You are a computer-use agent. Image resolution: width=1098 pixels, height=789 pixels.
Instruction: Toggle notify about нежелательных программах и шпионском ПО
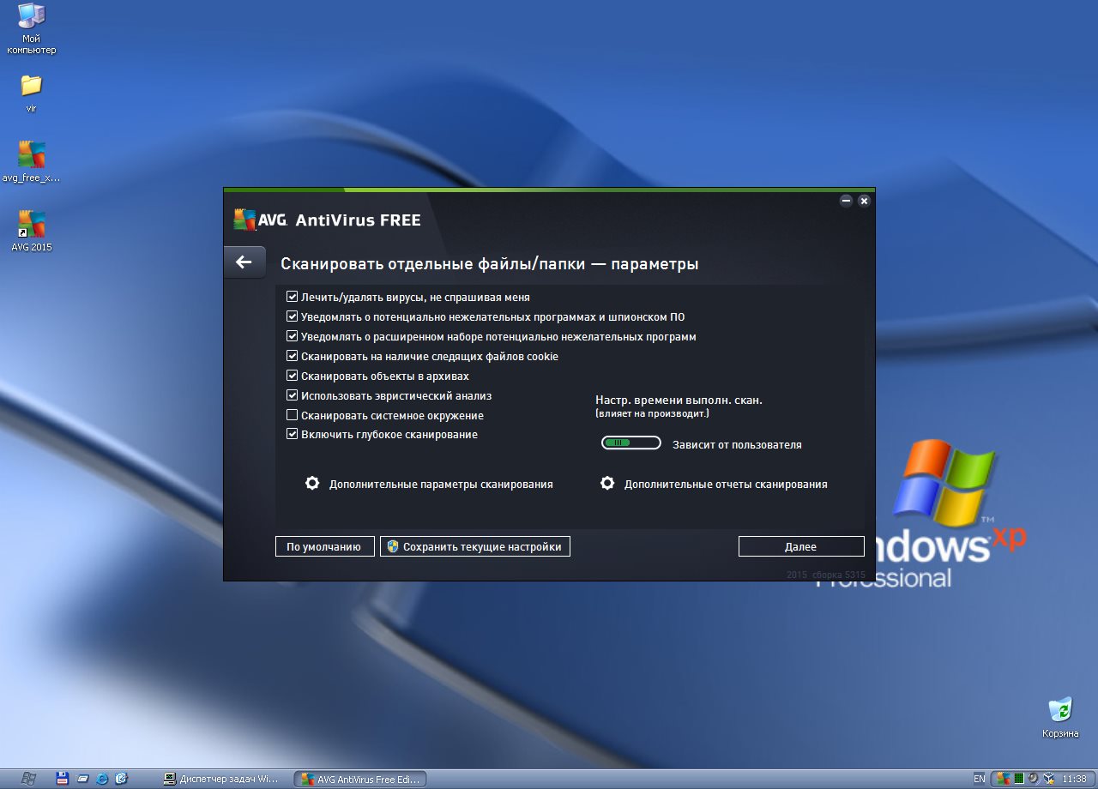[292, 316]
